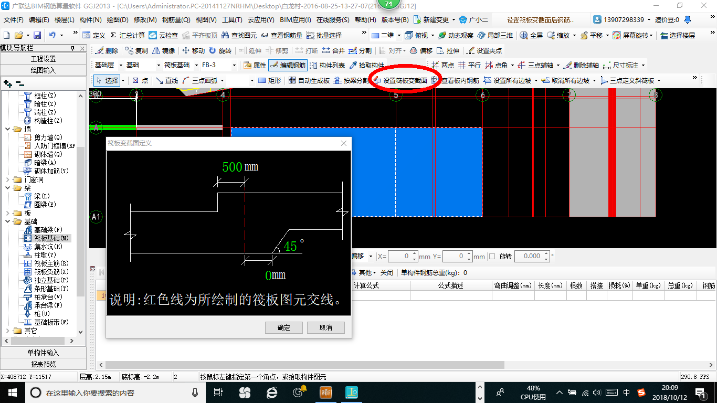Click the Undo arrow icon
Viewport: 717px width, 403px height.
[52, 35]
